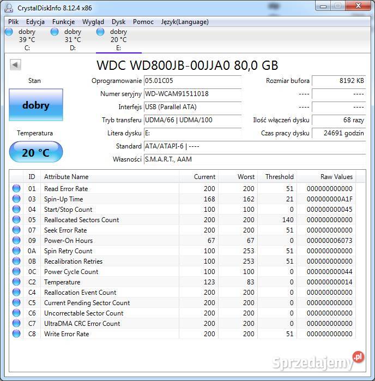The image size is (375, 381).
Task: Click status orb for Seek Error Rate
Action: [16, 230]
